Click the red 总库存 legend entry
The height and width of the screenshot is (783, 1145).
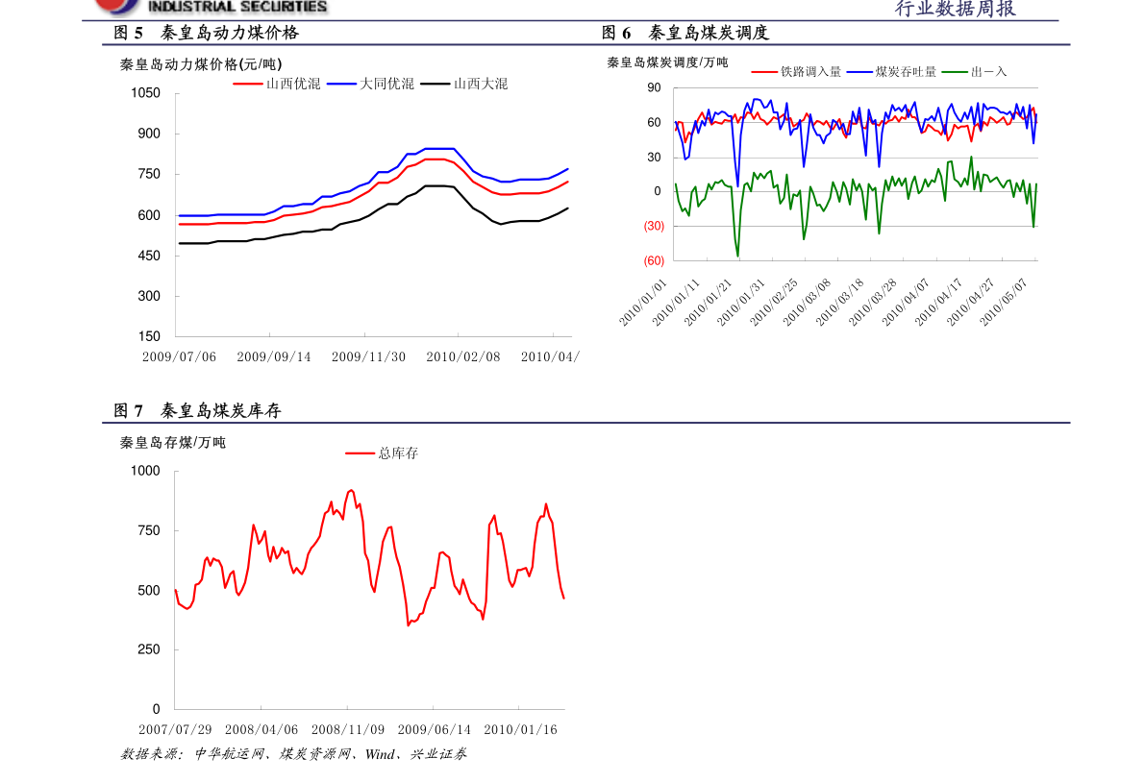coord(381,453)
